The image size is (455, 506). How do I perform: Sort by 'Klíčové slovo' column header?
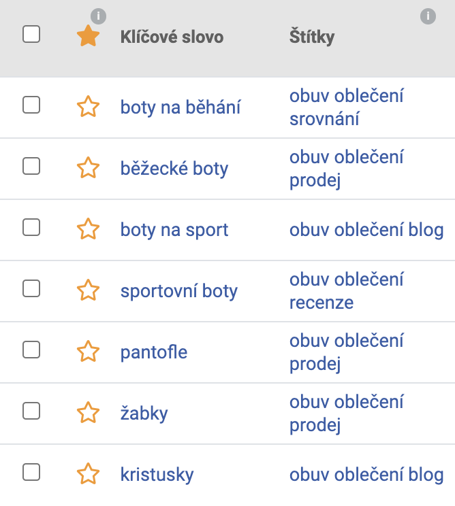(x=172, y=37)
